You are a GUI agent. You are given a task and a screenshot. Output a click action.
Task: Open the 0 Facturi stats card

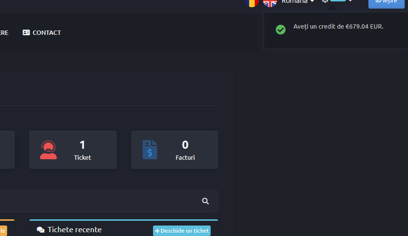174,150
